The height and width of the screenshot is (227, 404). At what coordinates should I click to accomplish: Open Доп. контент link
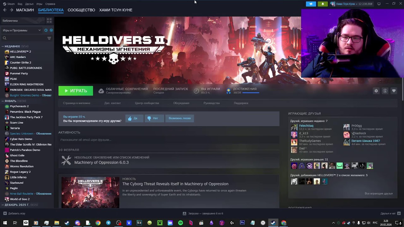click(x=113, y=103)
